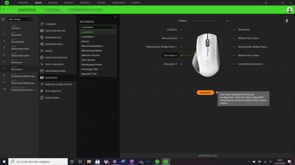Screen dimensions: 295x165
Task: Open Windows Start menu
Action: click(4, 162)
